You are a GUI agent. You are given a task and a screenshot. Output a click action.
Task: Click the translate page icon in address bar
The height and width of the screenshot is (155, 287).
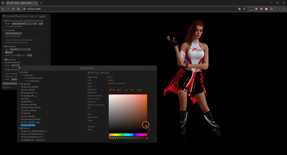(x=239, y=9)
